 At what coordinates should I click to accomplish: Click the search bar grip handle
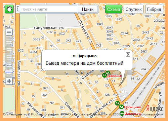(18, 9)
